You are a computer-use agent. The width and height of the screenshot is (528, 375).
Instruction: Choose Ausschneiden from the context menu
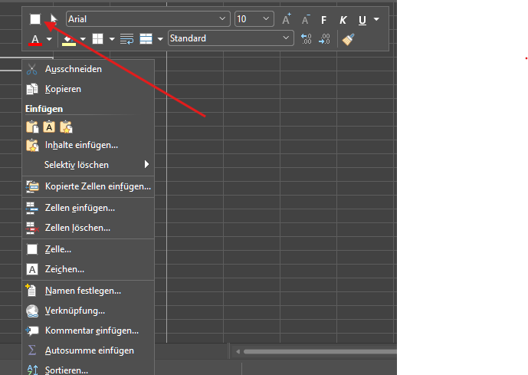click(88, 69)
